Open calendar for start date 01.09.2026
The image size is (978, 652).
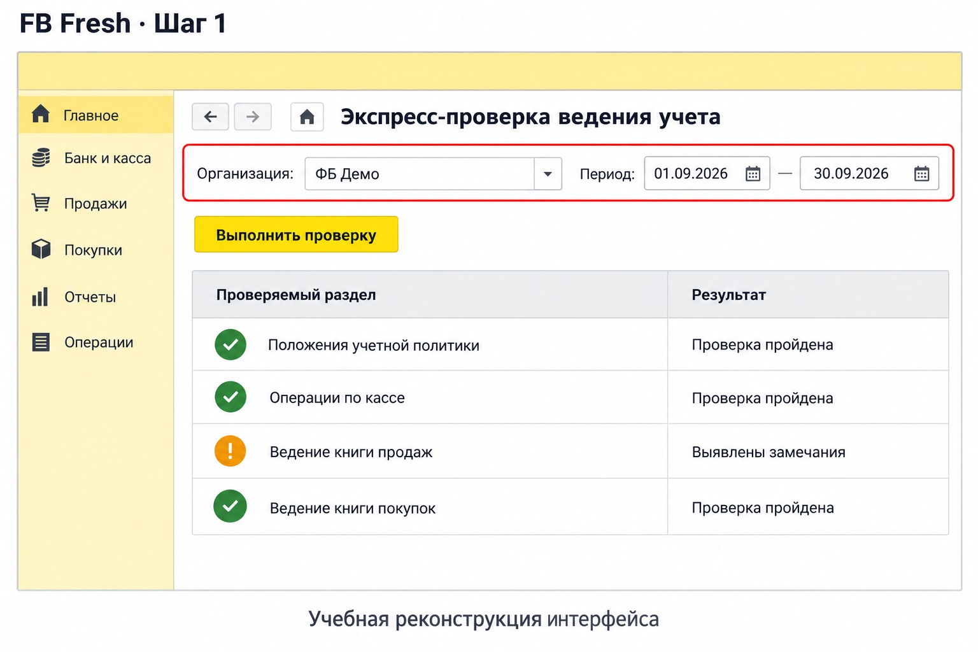[753, 173]
